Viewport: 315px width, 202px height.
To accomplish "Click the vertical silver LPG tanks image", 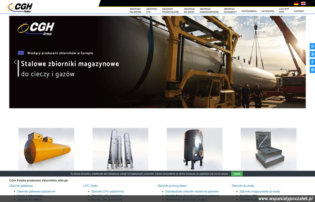I will click(x=120, y=149).
